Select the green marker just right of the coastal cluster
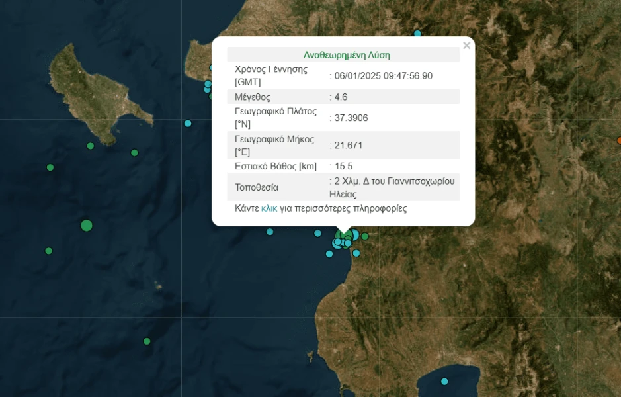621x397 pixels. 365,236
